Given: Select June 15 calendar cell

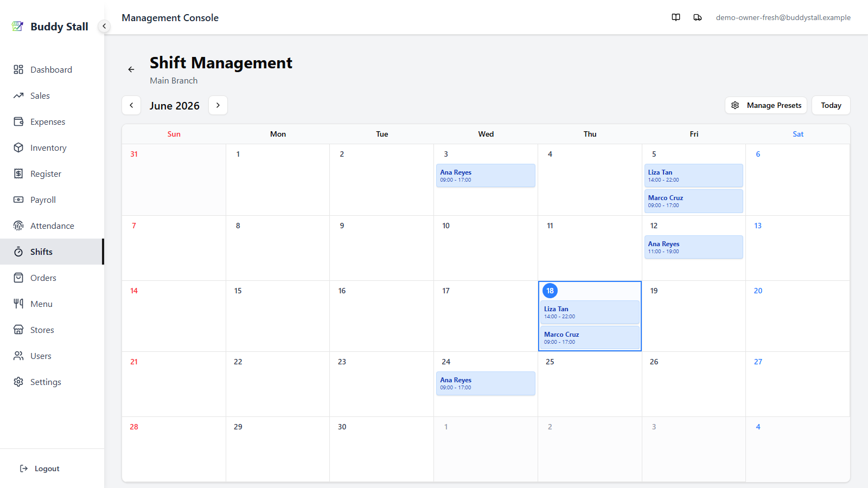Looking at the screenshot, I should [278, 316].
